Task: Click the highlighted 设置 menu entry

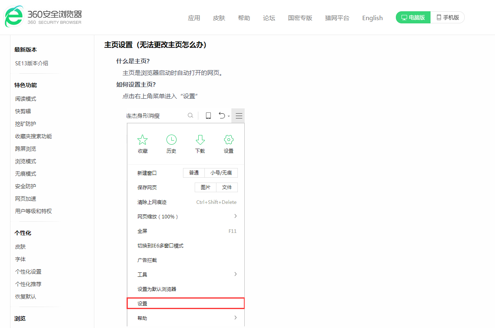Action: tap(185, 303)
